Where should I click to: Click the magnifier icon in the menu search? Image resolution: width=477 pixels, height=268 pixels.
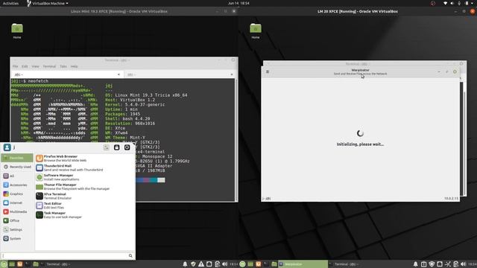point(130,255)
